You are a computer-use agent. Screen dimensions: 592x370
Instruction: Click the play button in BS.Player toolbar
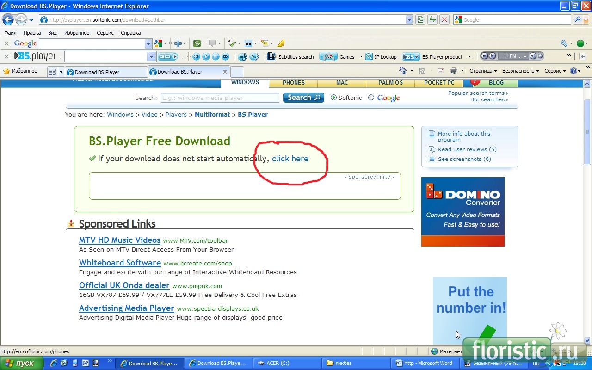pos(206,56)
